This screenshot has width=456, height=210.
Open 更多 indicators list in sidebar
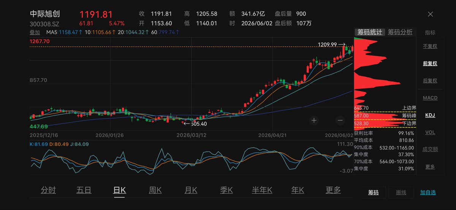(430, 166)
